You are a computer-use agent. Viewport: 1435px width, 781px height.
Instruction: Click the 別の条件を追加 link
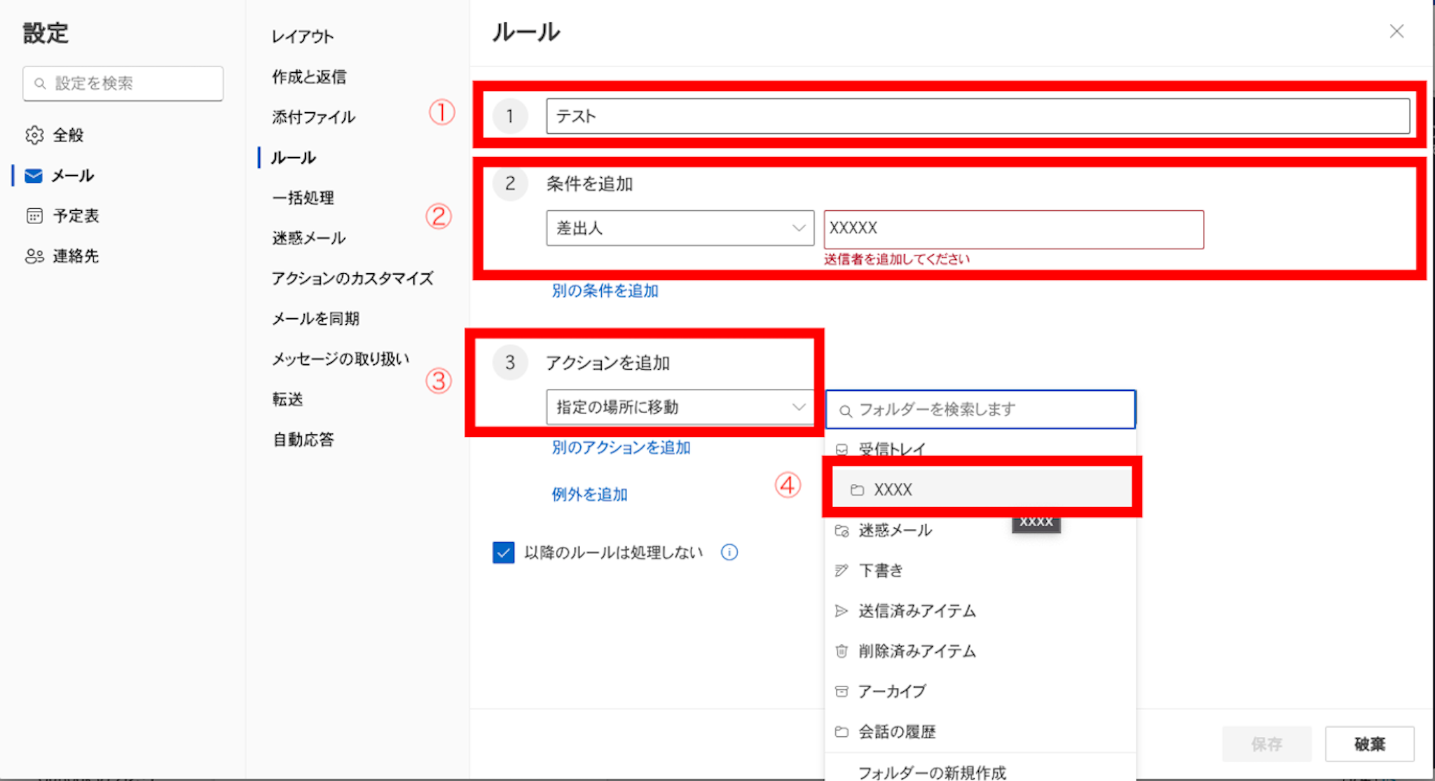click(x=605, y=291)
